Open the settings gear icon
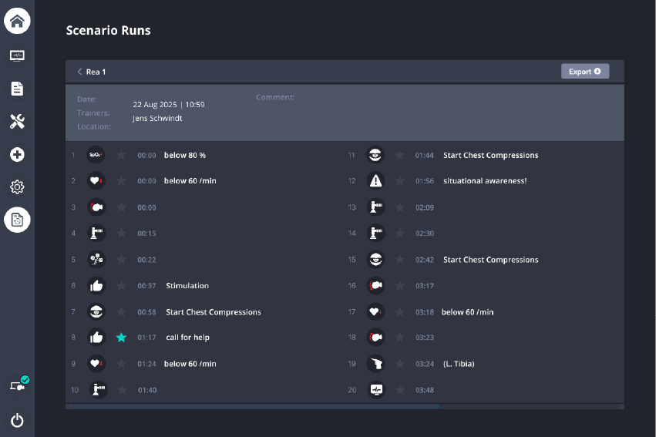The image size is (656, 437). tap(17, 187)
